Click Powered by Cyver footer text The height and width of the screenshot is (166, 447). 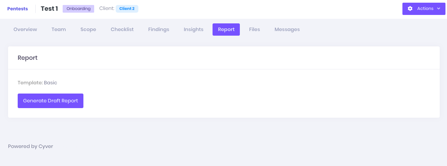coord(30,147)
